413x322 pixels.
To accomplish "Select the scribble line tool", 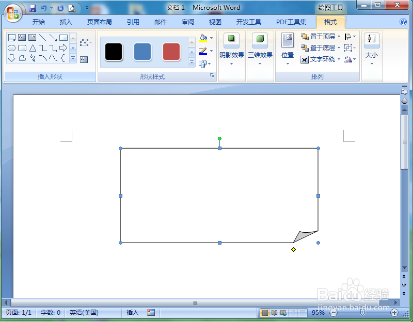I will coord(33,58).
